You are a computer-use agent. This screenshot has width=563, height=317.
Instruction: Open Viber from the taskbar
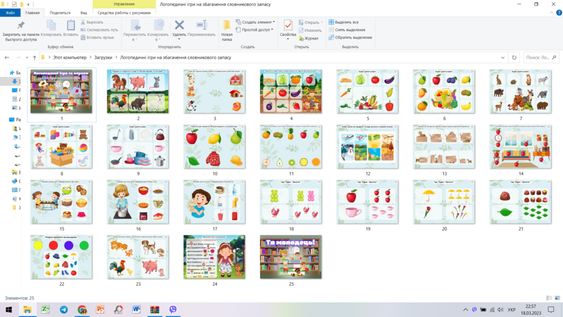[x=173, y=309]
